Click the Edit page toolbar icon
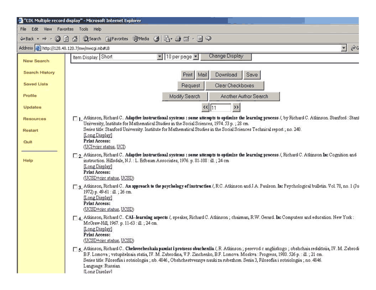The image size is (376, 290). click(x=186, y=38)
